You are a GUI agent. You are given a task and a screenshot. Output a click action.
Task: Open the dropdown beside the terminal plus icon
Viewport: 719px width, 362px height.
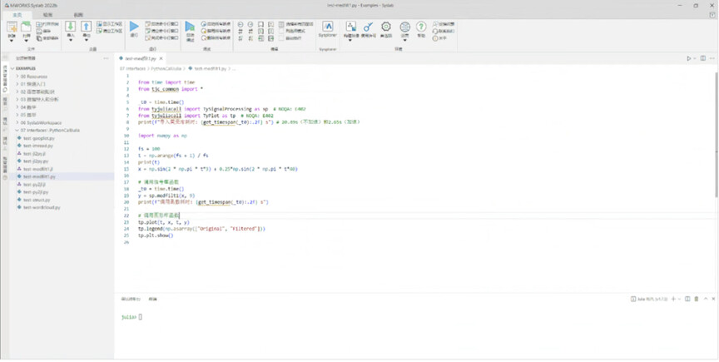point(680,299)
